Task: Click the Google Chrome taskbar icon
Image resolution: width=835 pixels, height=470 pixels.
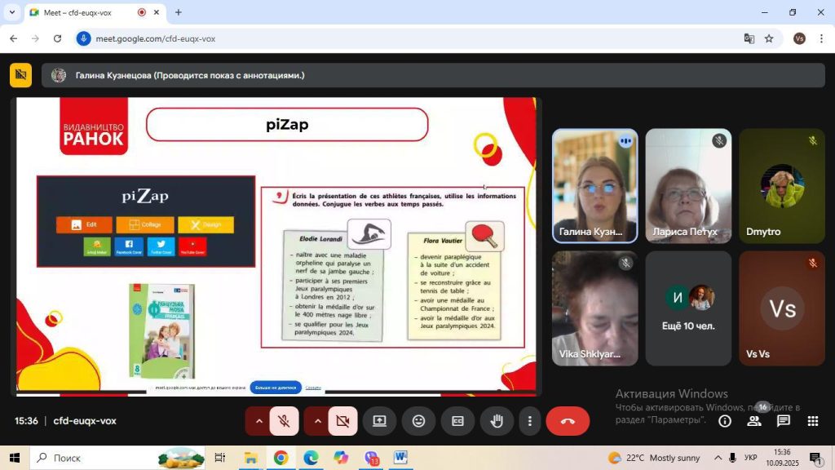Action: click(281, 458)
